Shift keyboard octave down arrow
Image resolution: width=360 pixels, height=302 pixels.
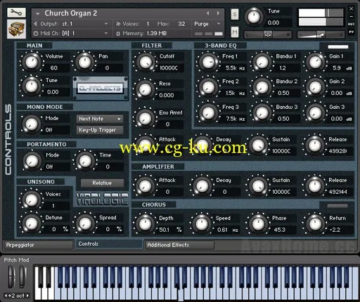click(6, 296)
